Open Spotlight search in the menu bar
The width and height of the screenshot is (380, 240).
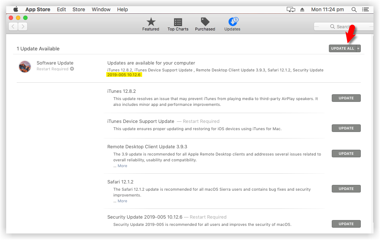354,9
